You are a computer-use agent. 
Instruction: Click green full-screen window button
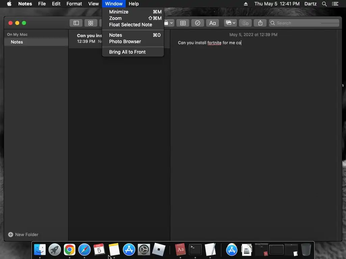click(x=24, y=23)
